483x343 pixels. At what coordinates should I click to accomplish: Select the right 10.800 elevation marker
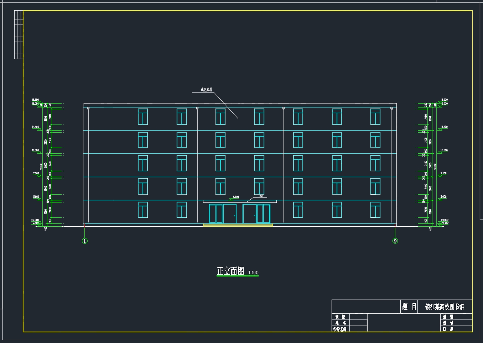[x=444, y=151]
